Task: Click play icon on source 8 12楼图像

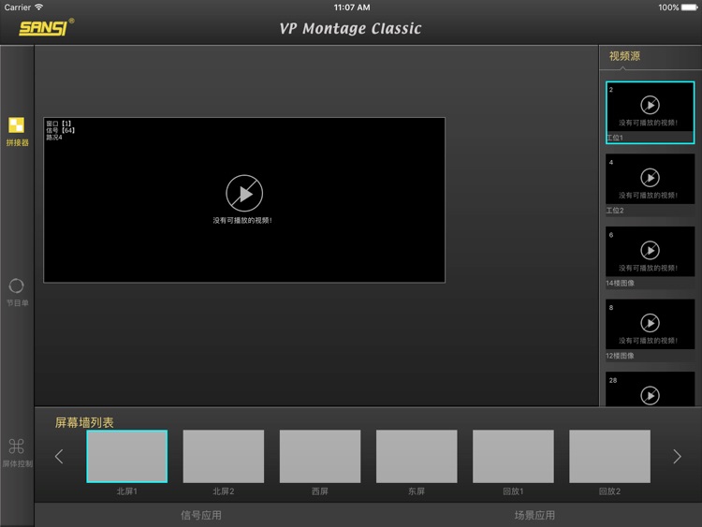Action: coord(650,323)
